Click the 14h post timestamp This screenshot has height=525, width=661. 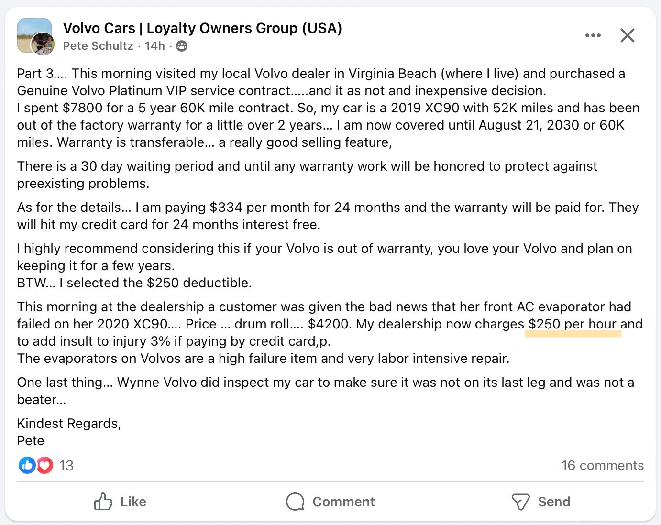click(x=154, y=46)
